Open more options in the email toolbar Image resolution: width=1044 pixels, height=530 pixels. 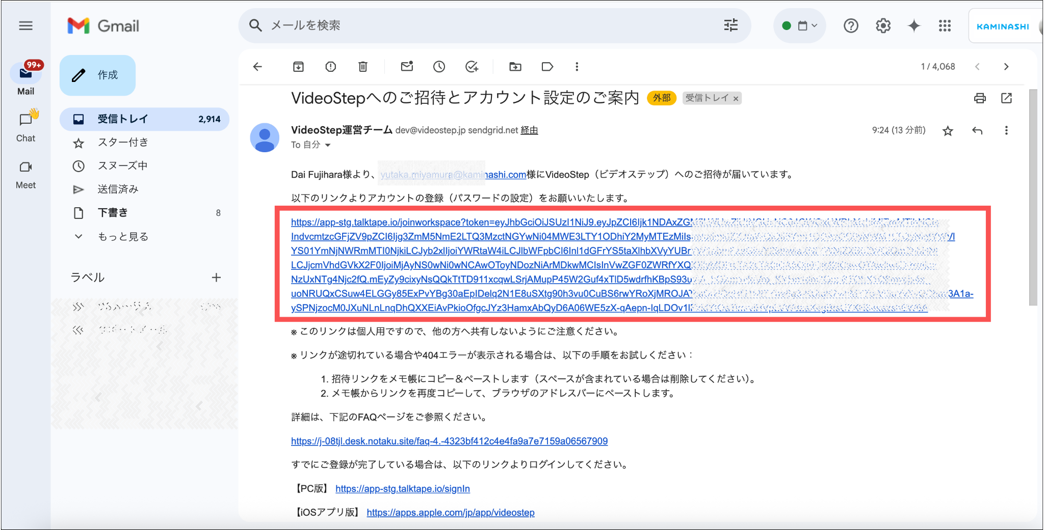[577, 67]
